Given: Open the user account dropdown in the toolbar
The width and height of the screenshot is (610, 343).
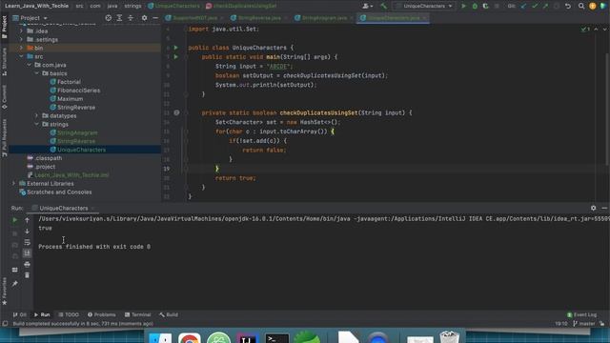Looking at the screenshot, I should click(367, 7).
